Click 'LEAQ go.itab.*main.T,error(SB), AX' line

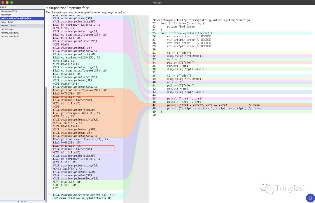(x=80, y=139)
